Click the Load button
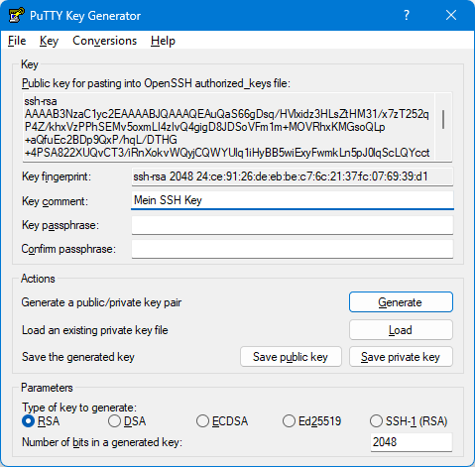 pyautogui.click(x=401, y=330)
